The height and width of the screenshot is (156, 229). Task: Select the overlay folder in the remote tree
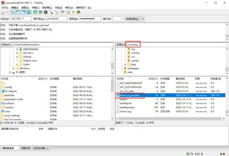click(135, 53)
